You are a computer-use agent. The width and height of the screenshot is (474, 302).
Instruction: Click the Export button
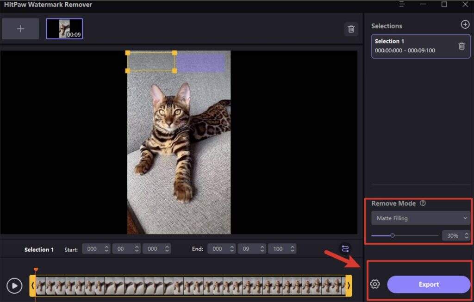[429, 284]
